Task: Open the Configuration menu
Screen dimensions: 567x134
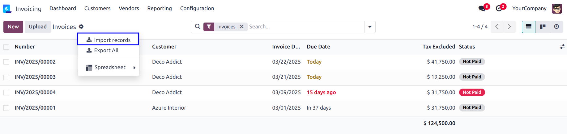Action: coord(197,8)
